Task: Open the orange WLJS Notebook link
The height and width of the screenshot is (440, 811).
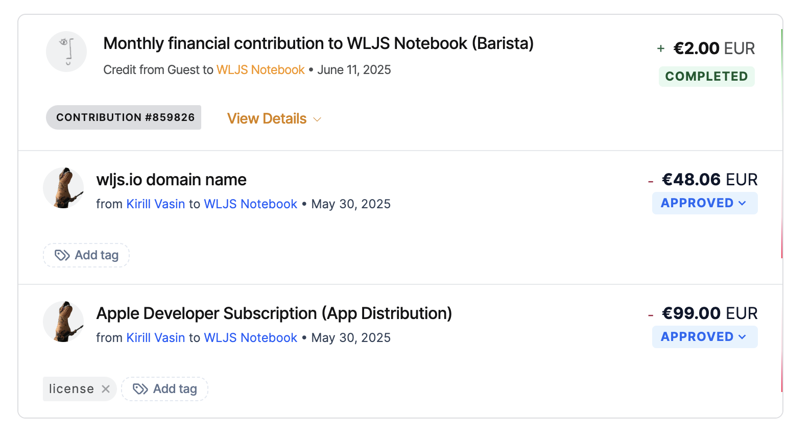Action: tap(260, 70)
